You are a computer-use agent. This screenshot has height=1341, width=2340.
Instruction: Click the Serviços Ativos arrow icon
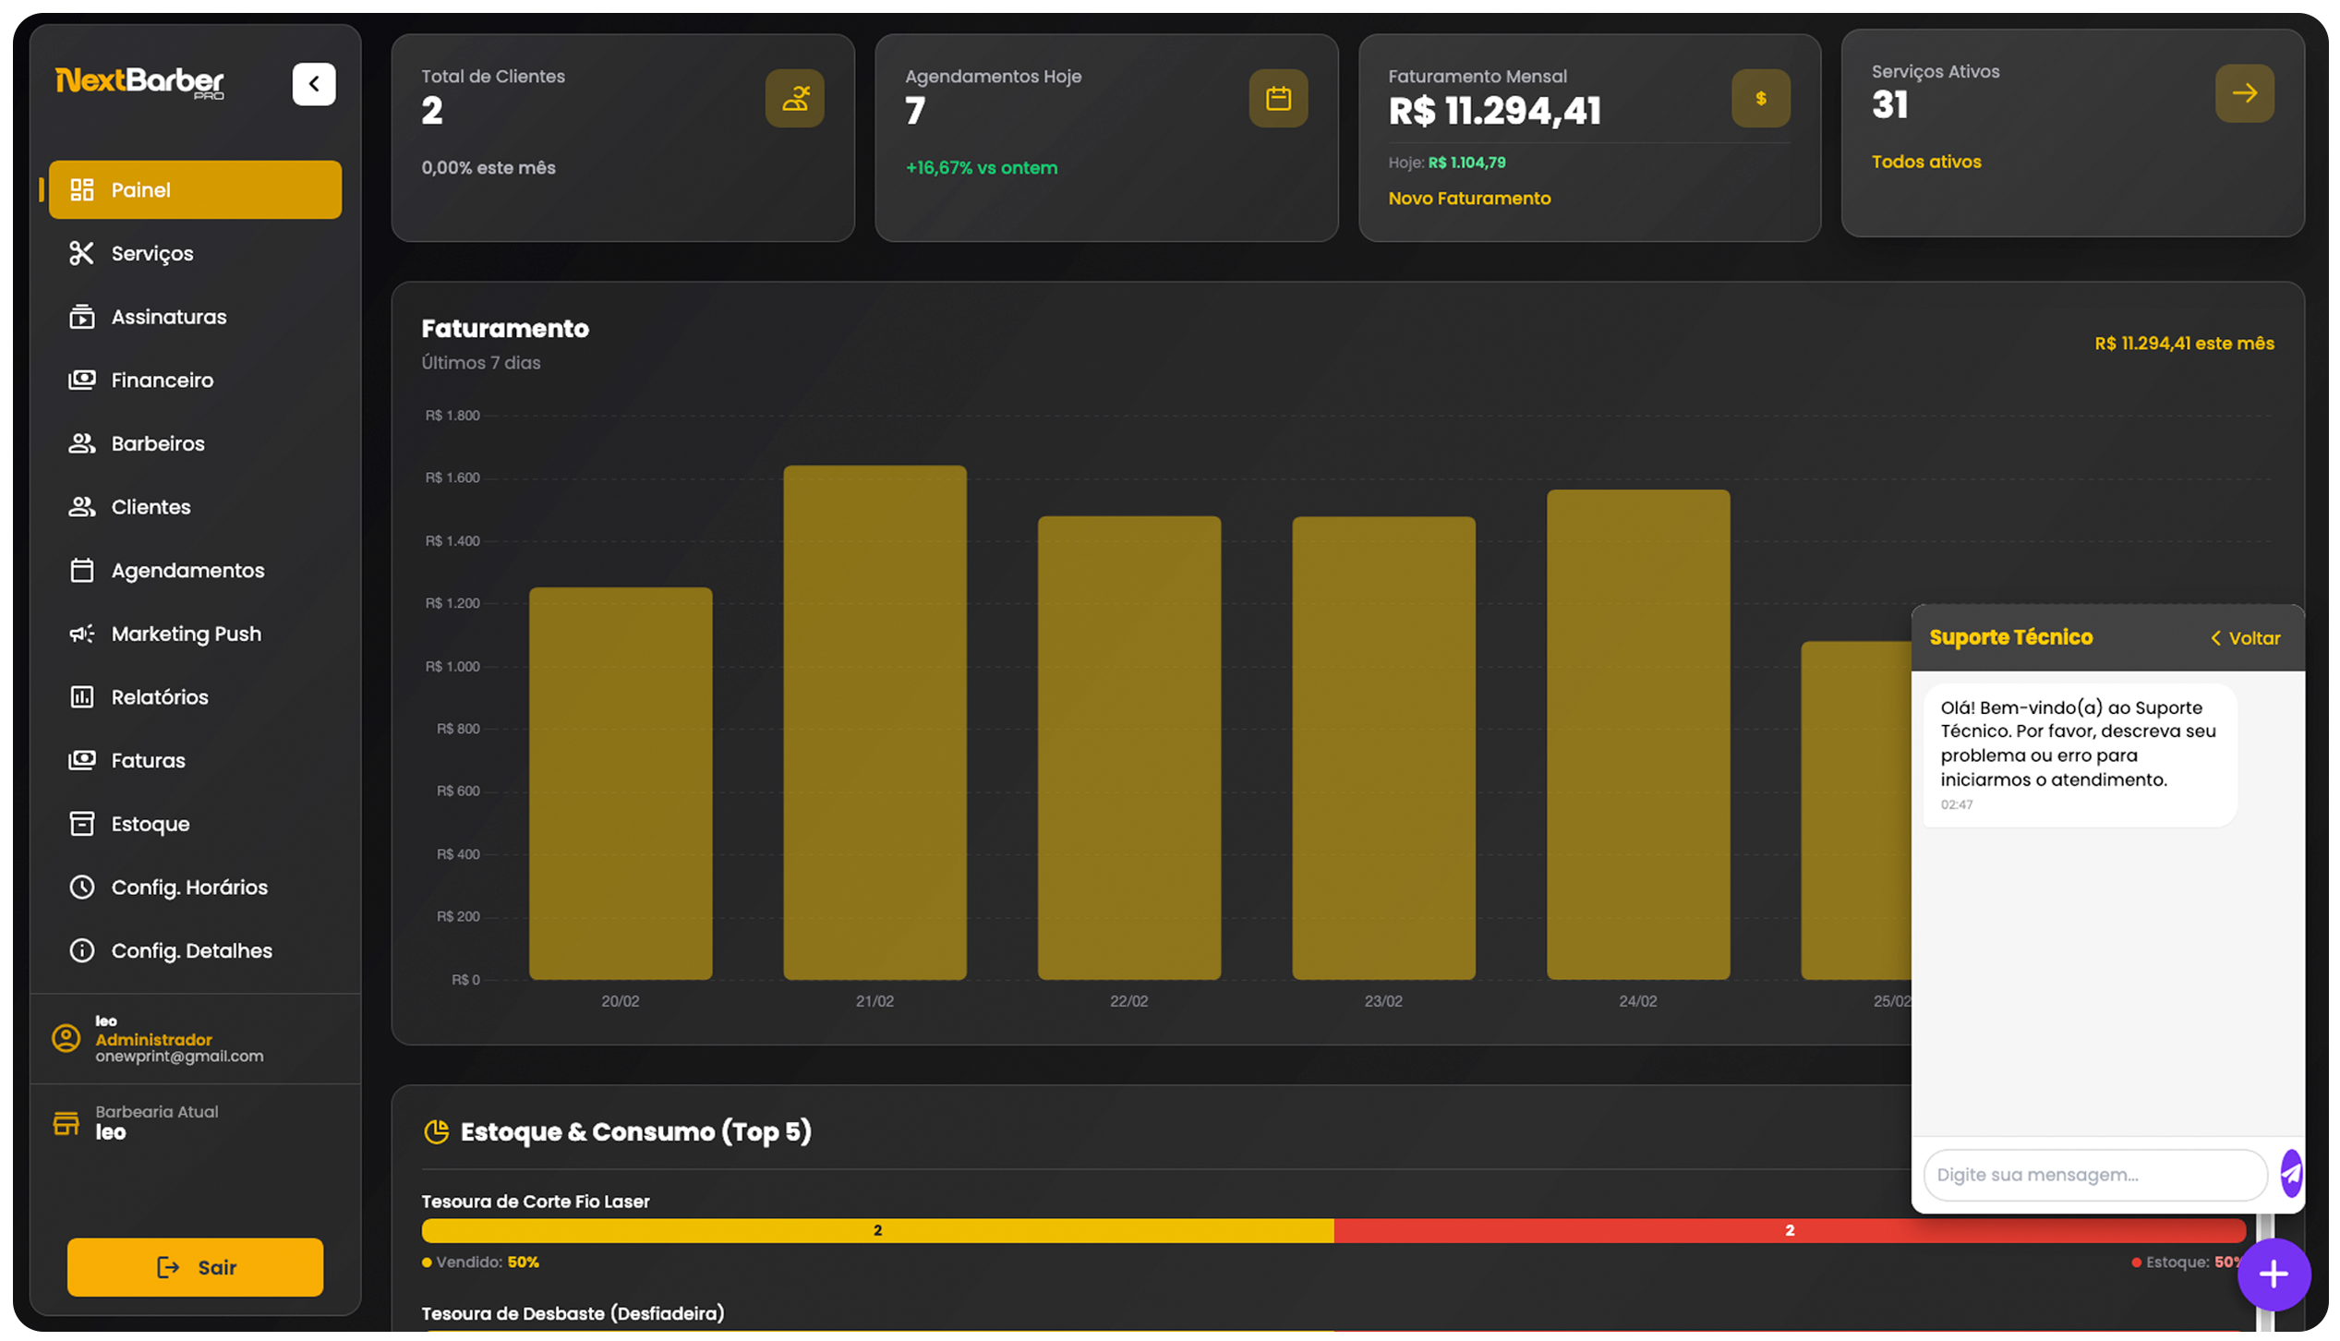click(x=2244, y=93)
